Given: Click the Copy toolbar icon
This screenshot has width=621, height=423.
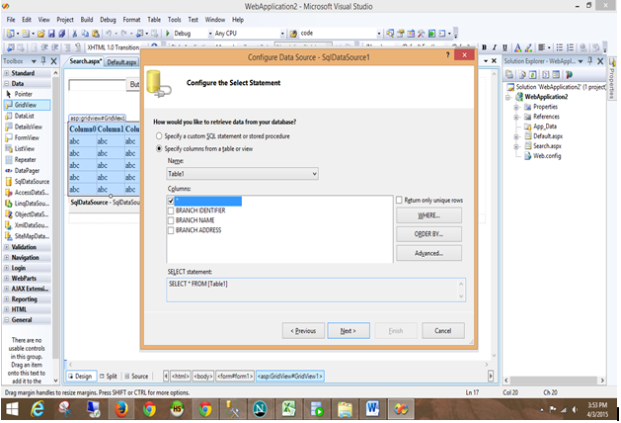Looking at the screenshot, I should 85,34.
